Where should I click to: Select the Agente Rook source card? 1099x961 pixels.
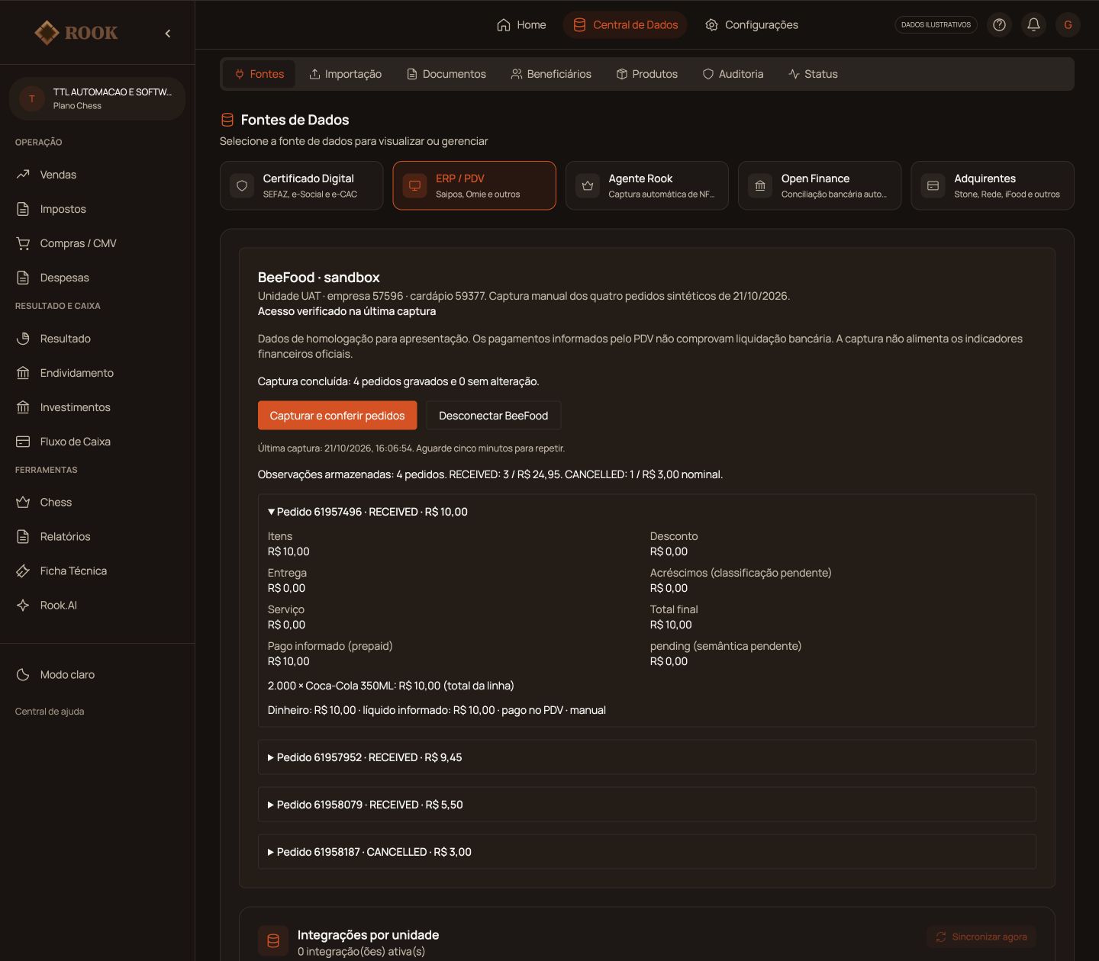647,185
